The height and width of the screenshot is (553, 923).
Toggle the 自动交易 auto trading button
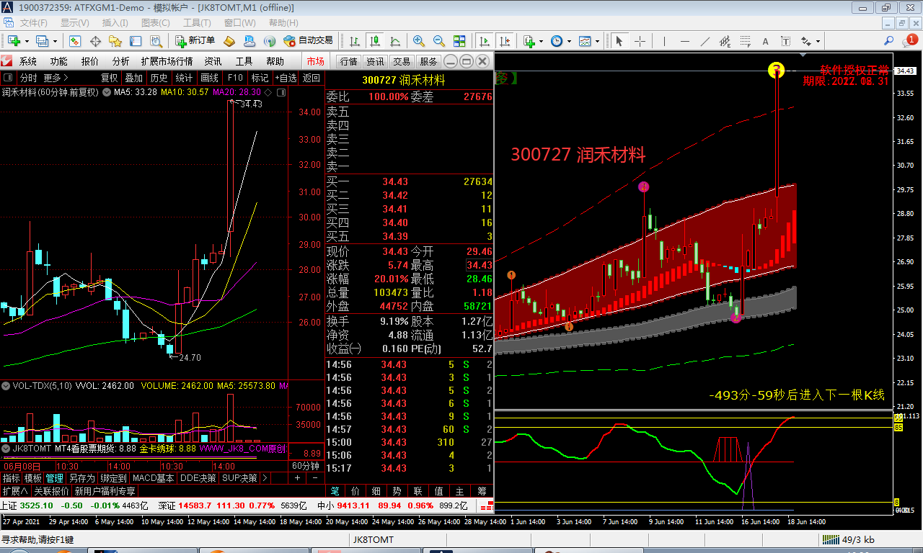[x=309, y=41]
